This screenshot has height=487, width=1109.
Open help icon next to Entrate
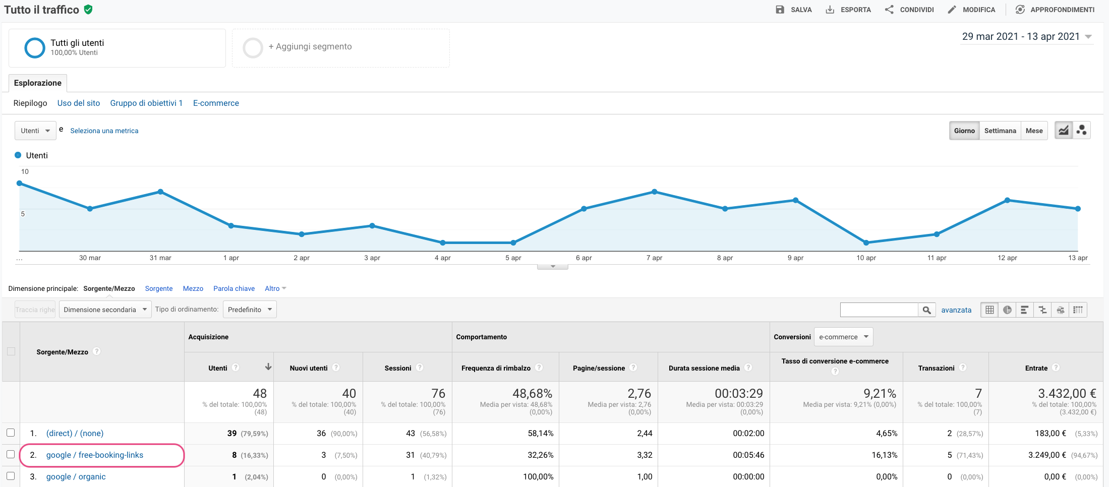pos(1056,368)
